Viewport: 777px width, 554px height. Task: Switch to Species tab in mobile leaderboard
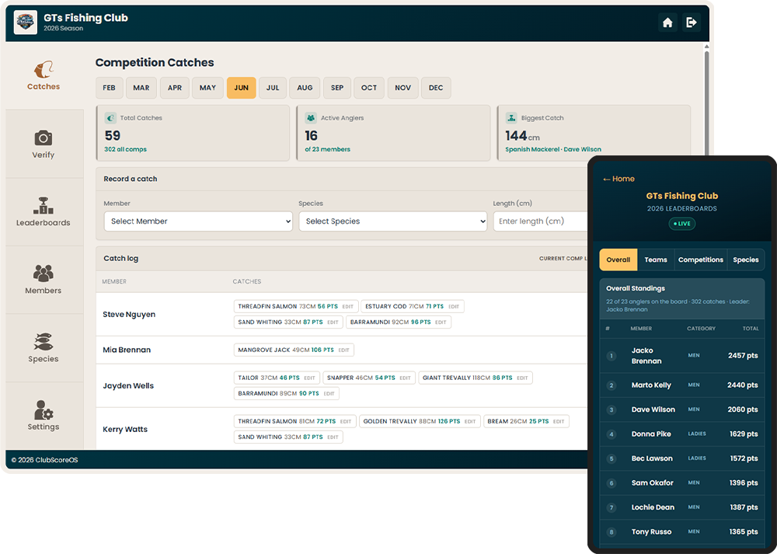[x=746, y=260]
